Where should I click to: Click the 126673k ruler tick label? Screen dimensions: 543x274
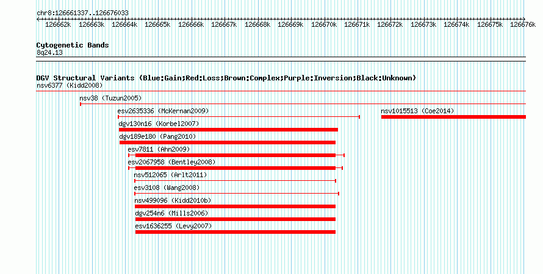(x=423, y=25)
